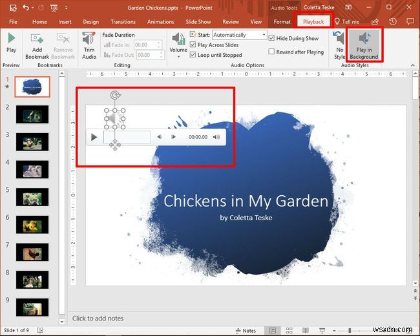Select the Playback tab
The image size is (420, 336).
tap(313, 22)
